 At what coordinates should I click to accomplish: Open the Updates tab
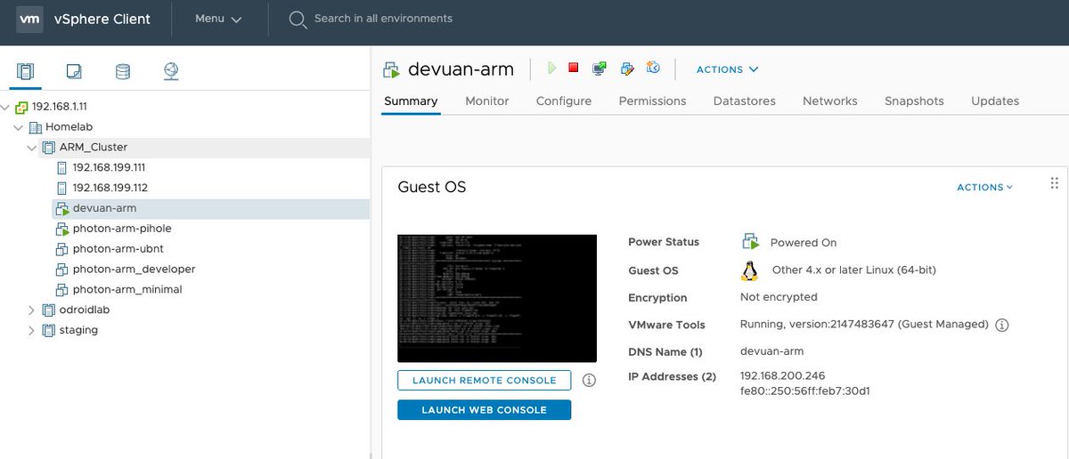(995, 101)
